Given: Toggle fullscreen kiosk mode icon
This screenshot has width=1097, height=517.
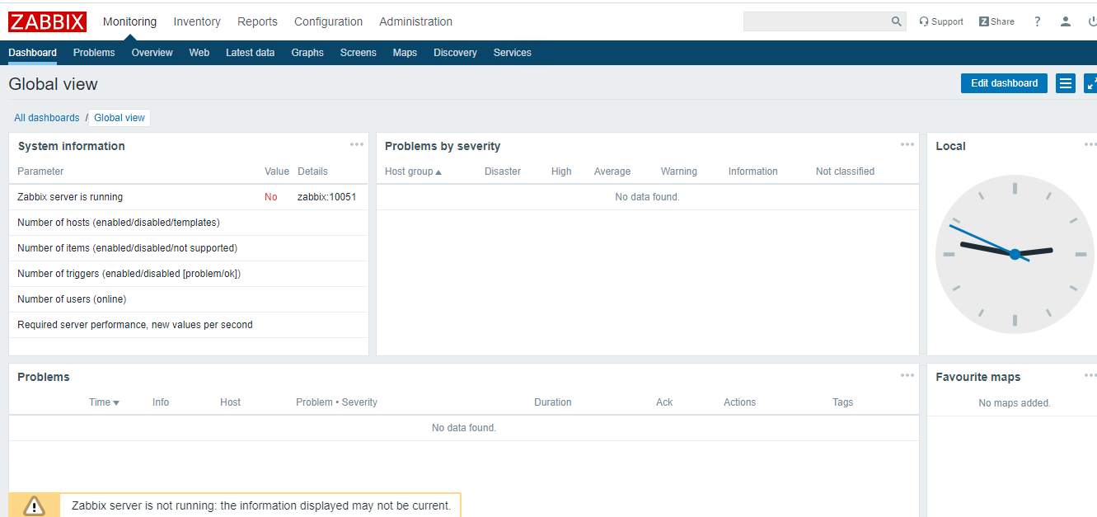Looking at the screenshot, I should tap(1090, 83).
